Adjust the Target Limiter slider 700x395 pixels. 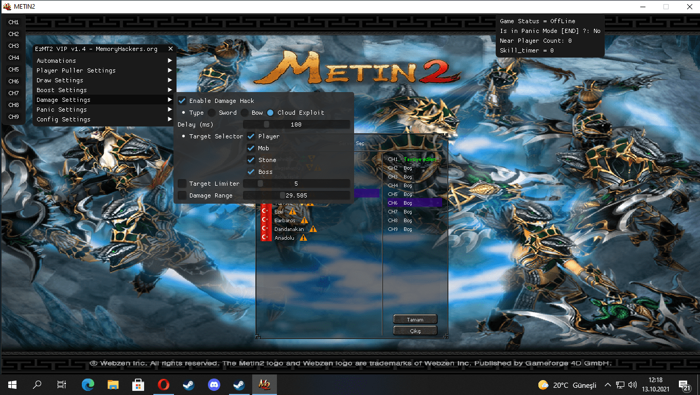[296, 184]
